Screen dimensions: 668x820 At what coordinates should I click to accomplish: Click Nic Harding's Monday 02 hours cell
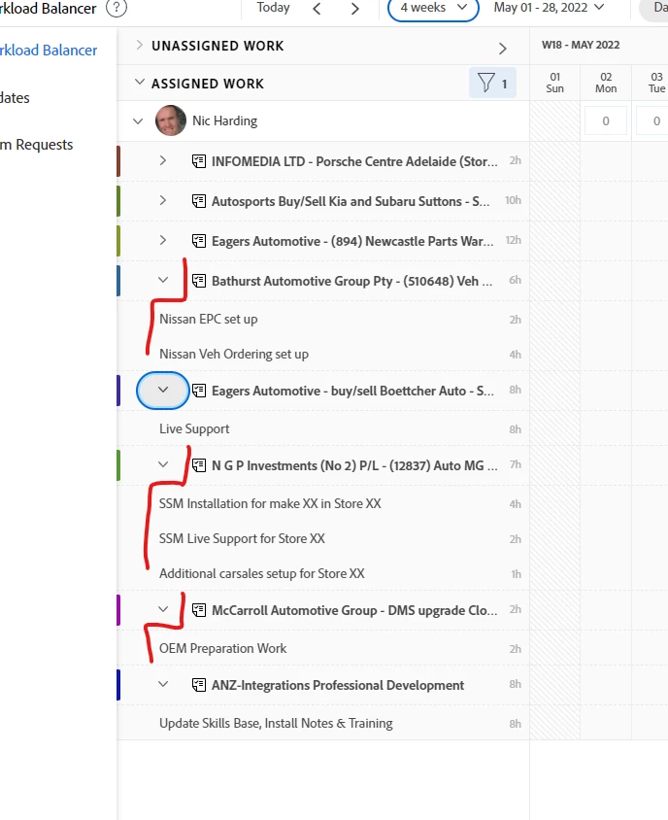(606, 120)
